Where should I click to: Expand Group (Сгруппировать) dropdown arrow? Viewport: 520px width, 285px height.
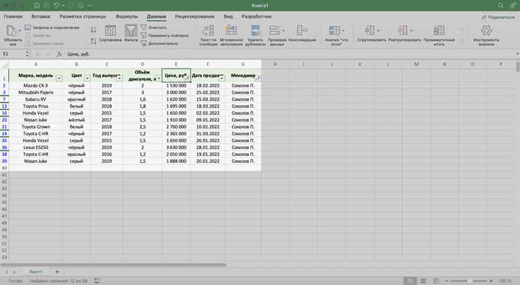click(x=379, y=31)
